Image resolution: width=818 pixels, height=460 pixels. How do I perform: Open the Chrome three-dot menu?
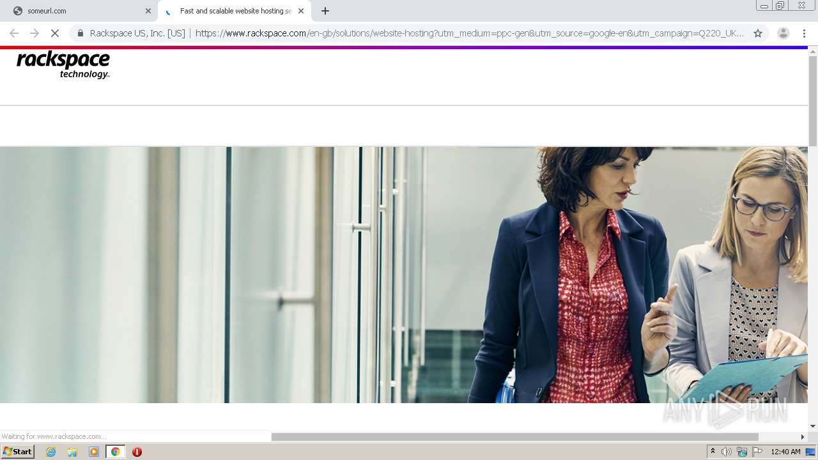click(804, 33)
